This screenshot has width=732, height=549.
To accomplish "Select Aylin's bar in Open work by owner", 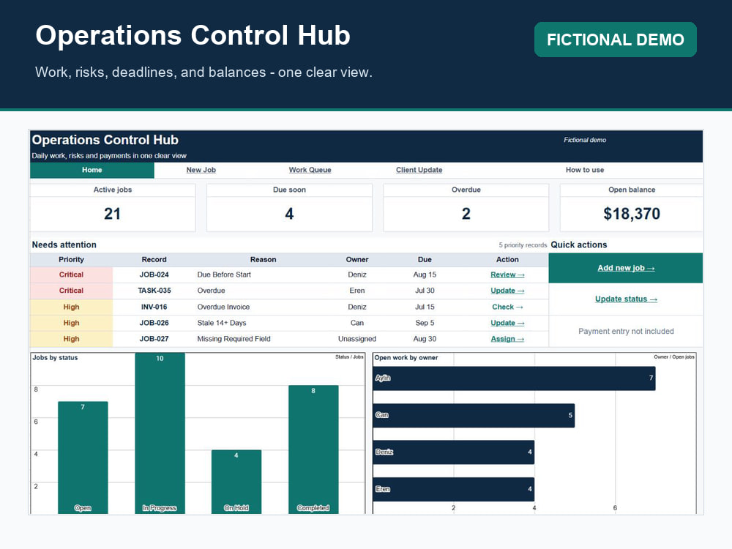I will [x=514, y=378].
